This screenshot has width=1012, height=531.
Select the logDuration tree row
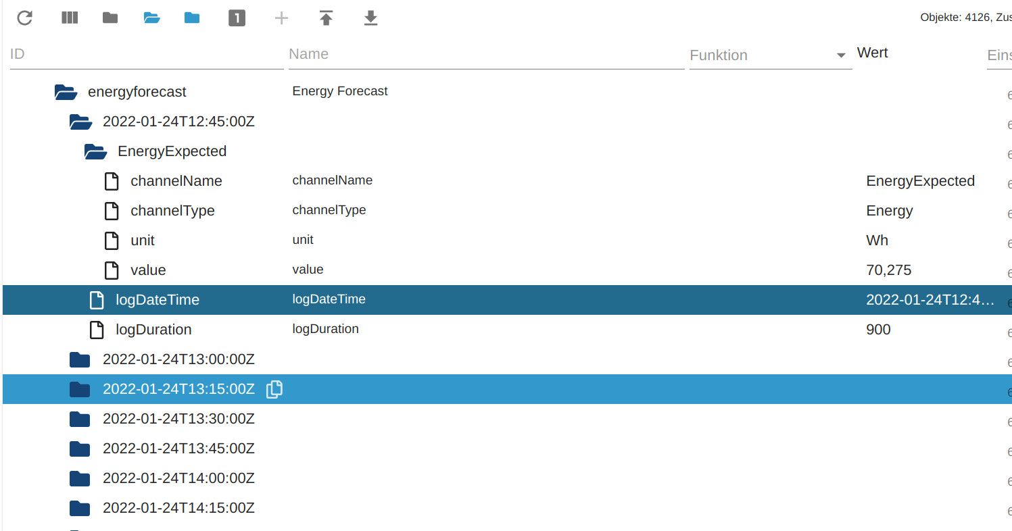(x=507, y=330)
